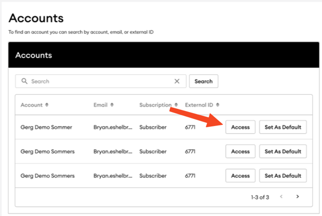Sort by Email column arrows
The height and width of the screenshot is (216, 322).
click(112, 105)
